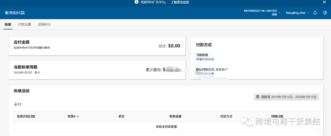331x136 pixels.
Task: Switch to the 促销积分 tab
Action: pyautogui.click(x=44, y=24)
